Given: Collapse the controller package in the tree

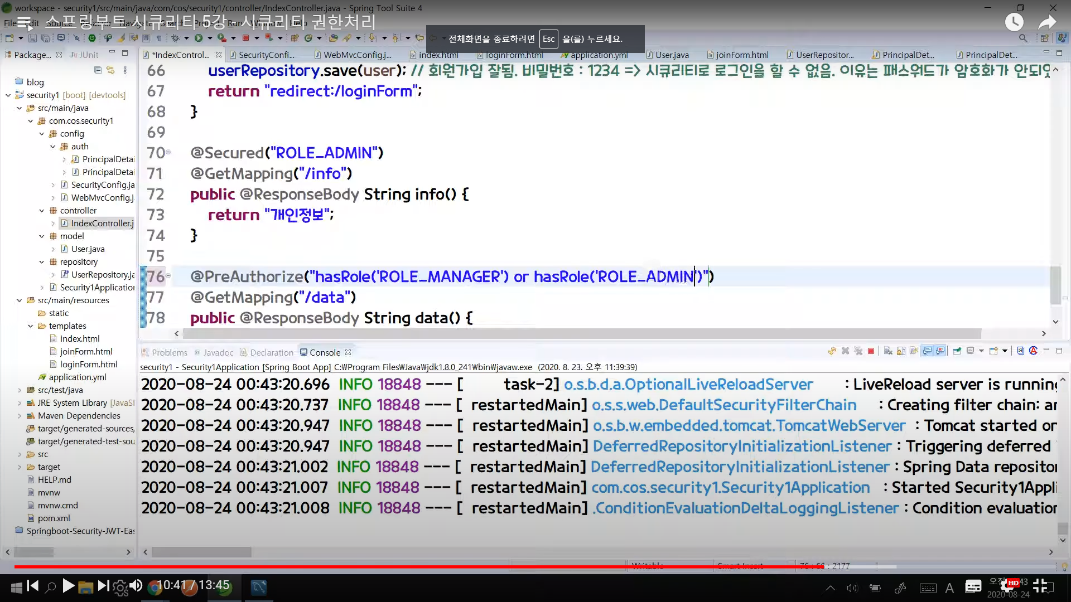Looking at the screenshot, I should coord(42,211).
